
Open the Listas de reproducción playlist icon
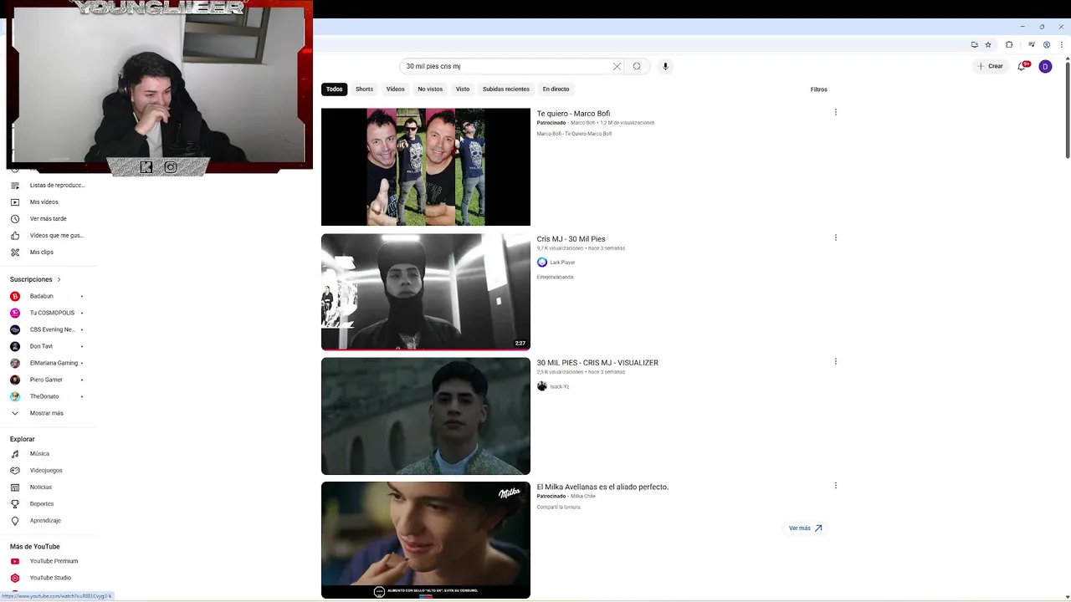click(15, 186)
